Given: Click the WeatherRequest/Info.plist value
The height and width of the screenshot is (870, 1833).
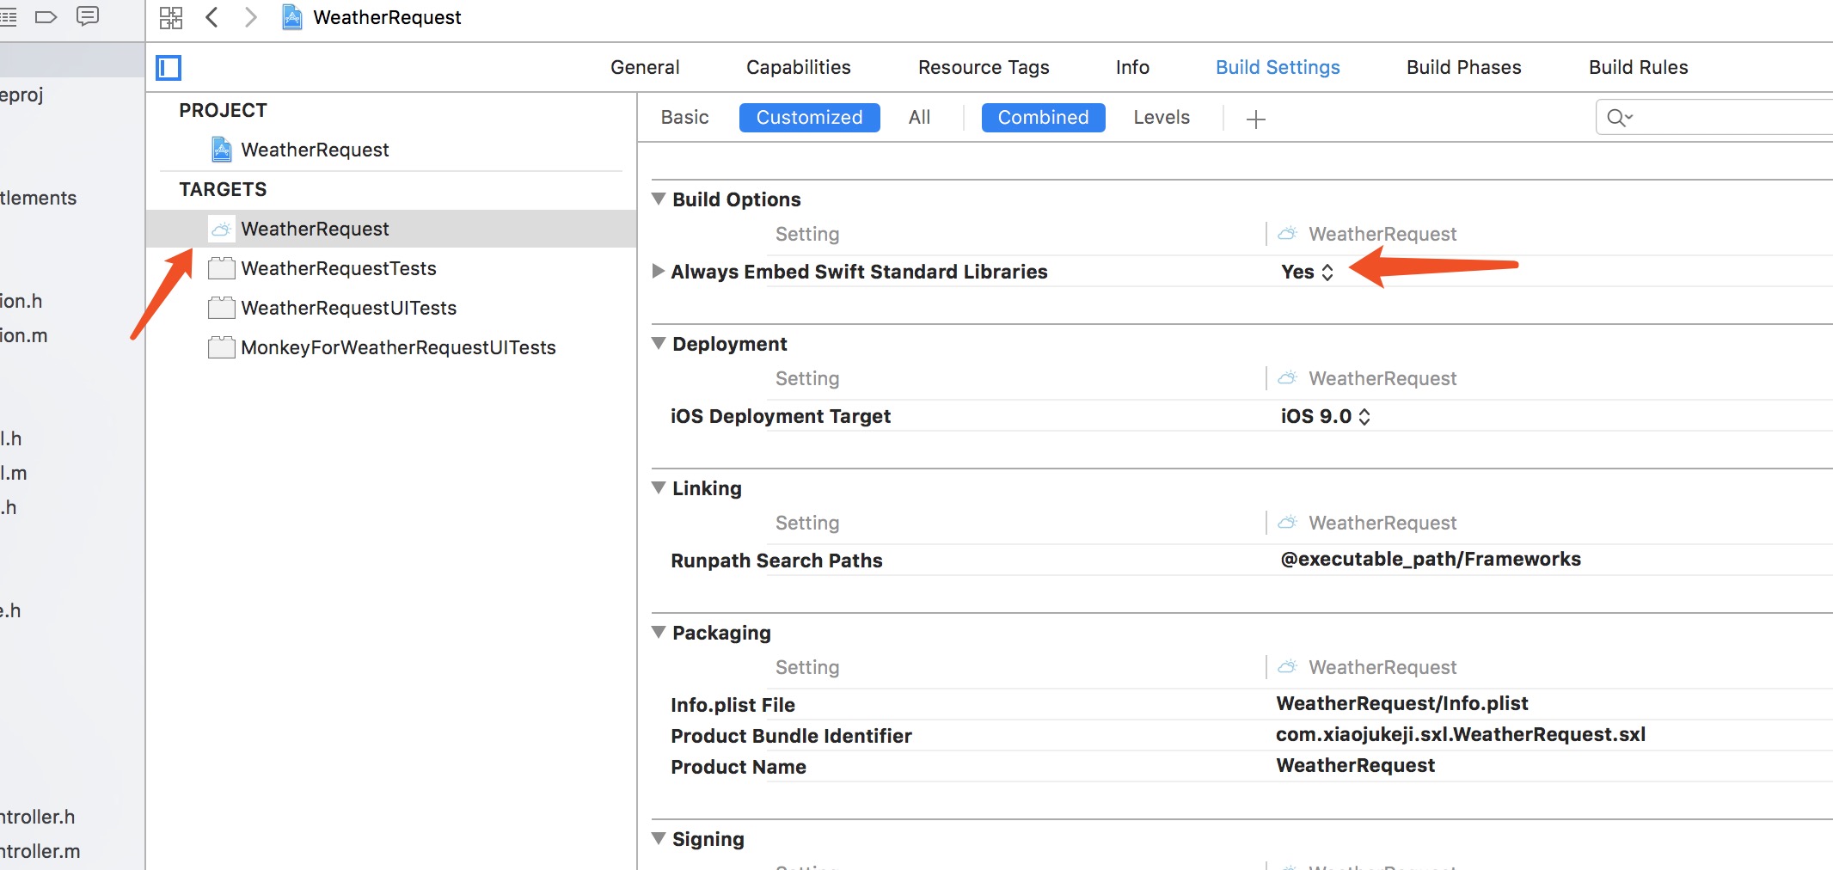Looking at the screenshot, I should (x=1402, y=703).
